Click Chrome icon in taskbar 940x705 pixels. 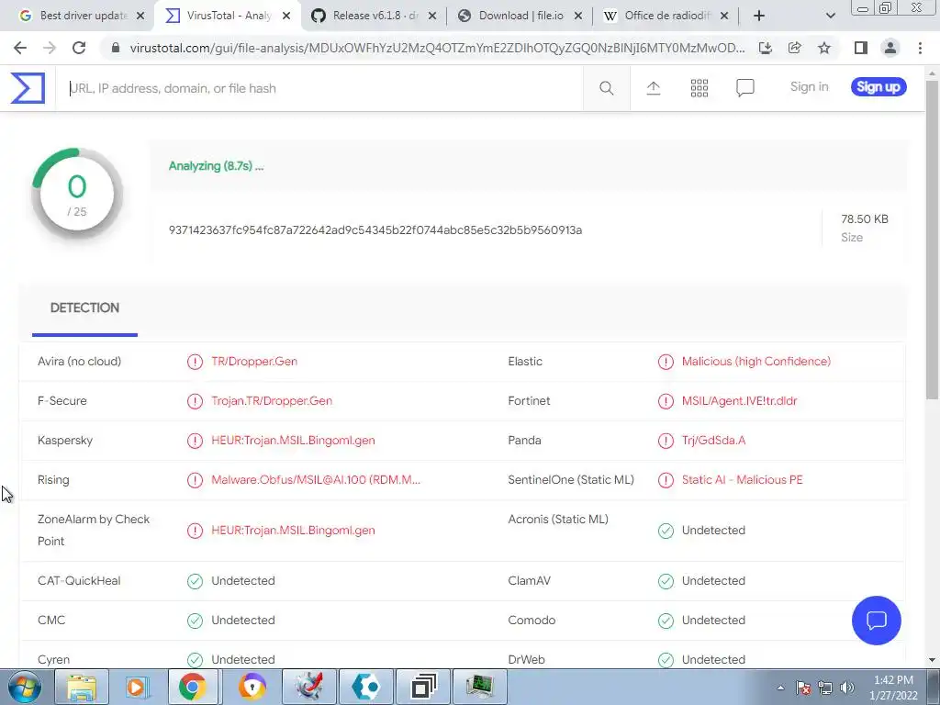(192, 687)
